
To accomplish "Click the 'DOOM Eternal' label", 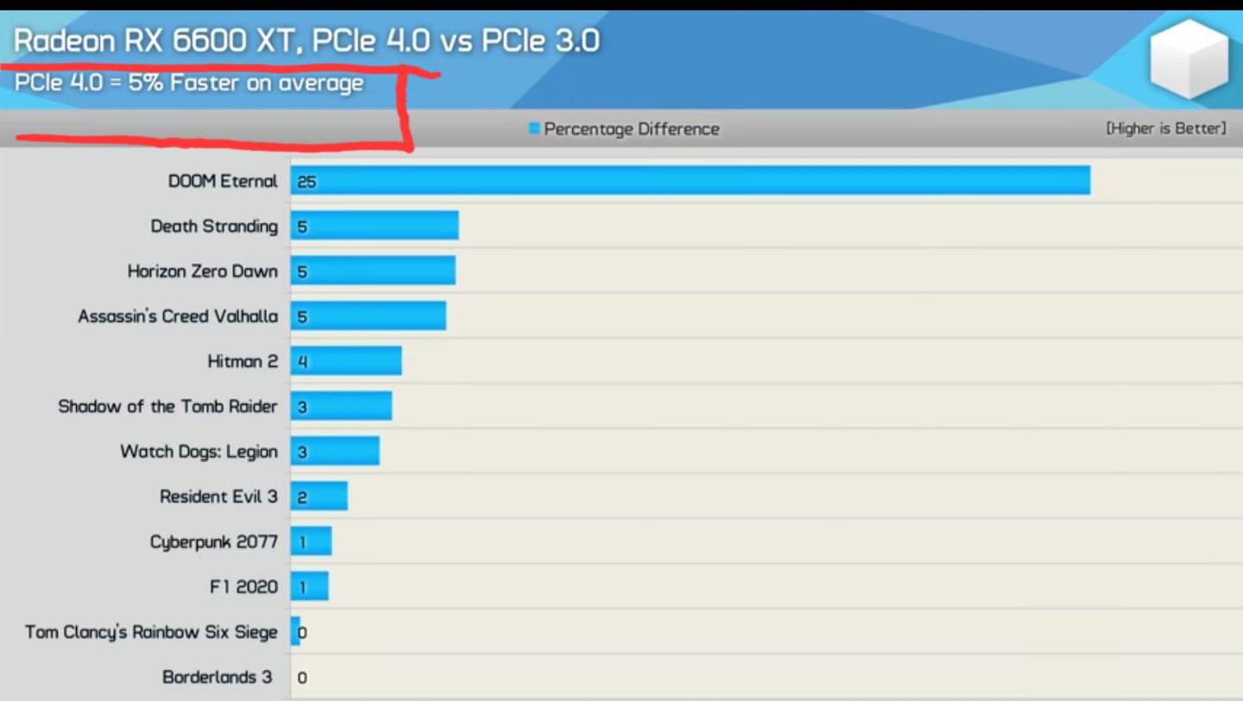I will [223, 181].
